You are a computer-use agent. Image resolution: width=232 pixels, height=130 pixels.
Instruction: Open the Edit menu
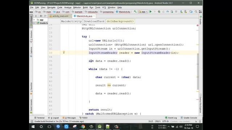point(37,7)
